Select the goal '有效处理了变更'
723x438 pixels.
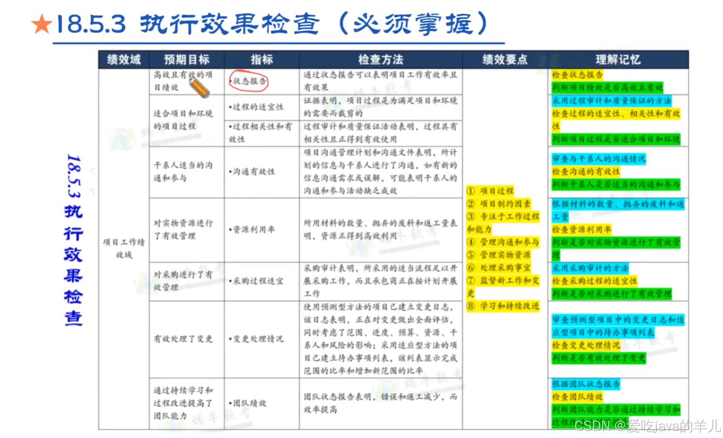coord(183,339)
